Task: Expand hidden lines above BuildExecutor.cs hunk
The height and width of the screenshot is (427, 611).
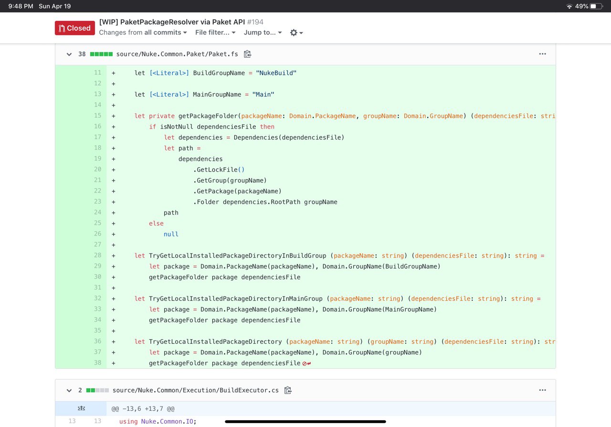Action: pos(81,409)
